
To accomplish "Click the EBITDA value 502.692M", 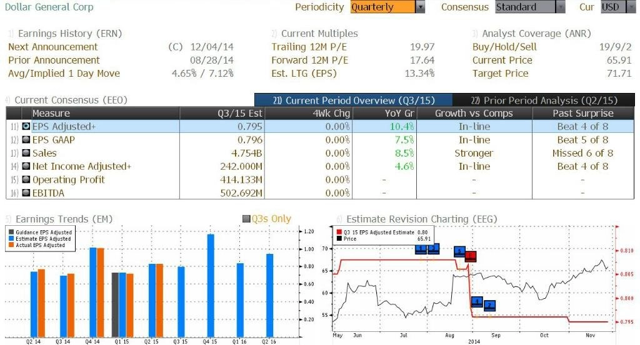I will (x=241, y=193).
